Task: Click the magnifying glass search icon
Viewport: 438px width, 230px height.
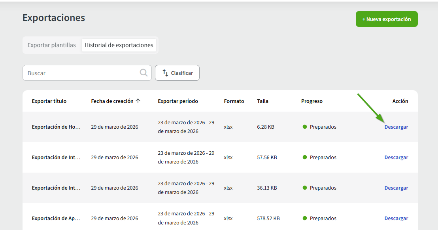Action: point(143,73)
